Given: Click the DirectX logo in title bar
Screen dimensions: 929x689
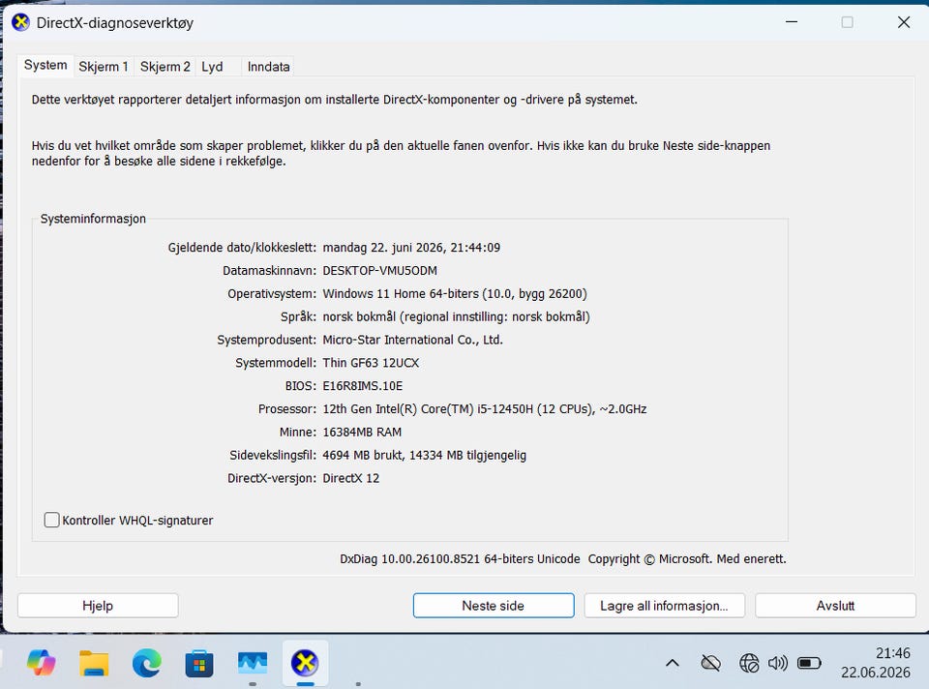Looking at the screenshot, I should point(20,22).
